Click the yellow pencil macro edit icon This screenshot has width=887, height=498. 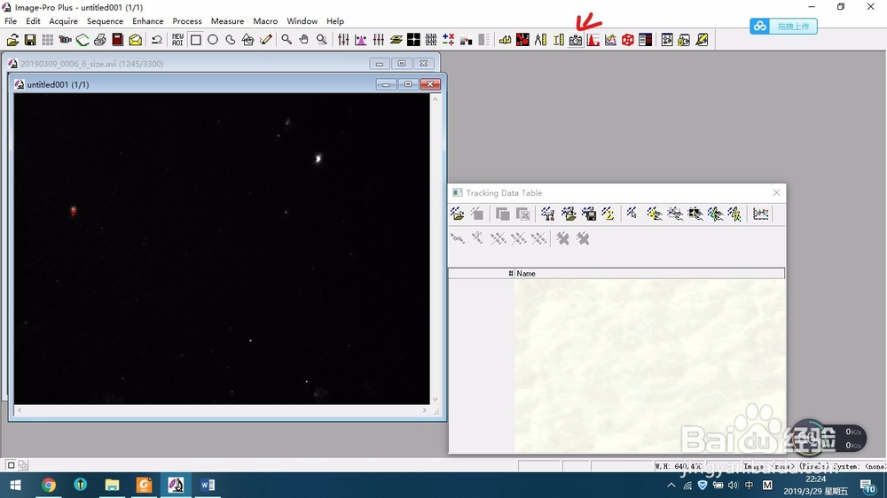702,40
